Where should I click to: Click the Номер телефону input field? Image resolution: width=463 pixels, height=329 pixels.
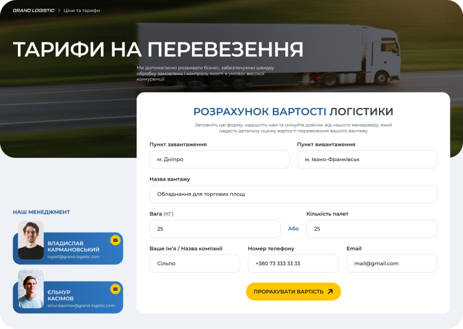pyautogui.click(x=293, y=263)
